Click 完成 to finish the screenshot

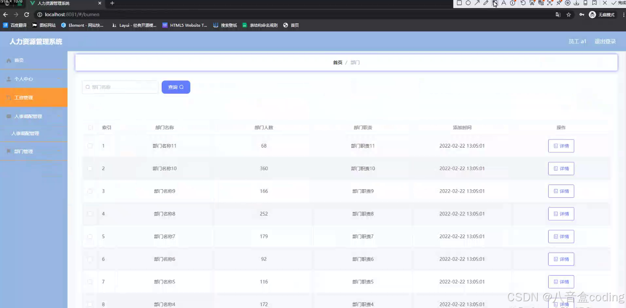coord(619,3)
